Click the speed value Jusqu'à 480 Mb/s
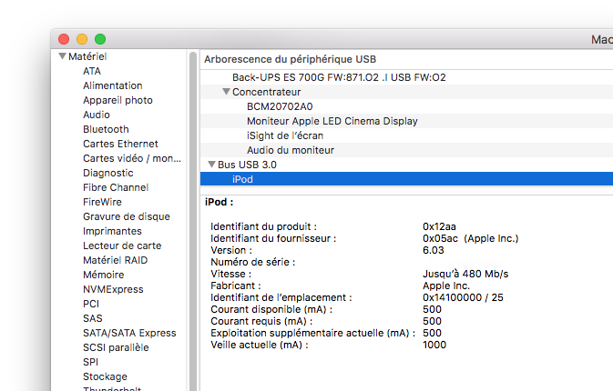Screen dimensions: 613x391 (x=465, y=274)
